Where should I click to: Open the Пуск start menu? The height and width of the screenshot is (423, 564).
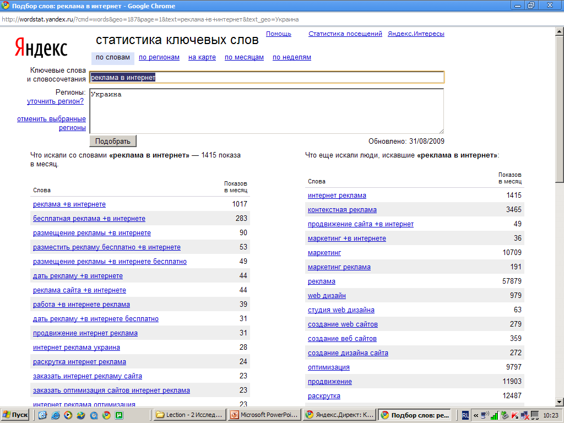15,415
